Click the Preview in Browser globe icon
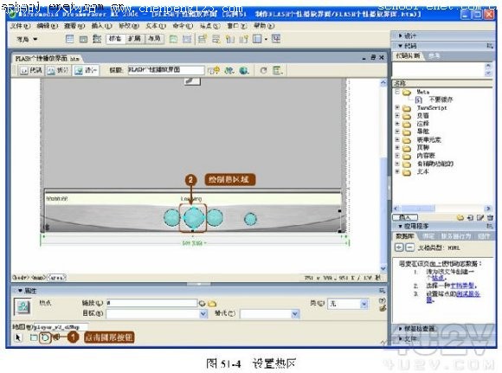The image size is (502, 373). click(244, 70)
